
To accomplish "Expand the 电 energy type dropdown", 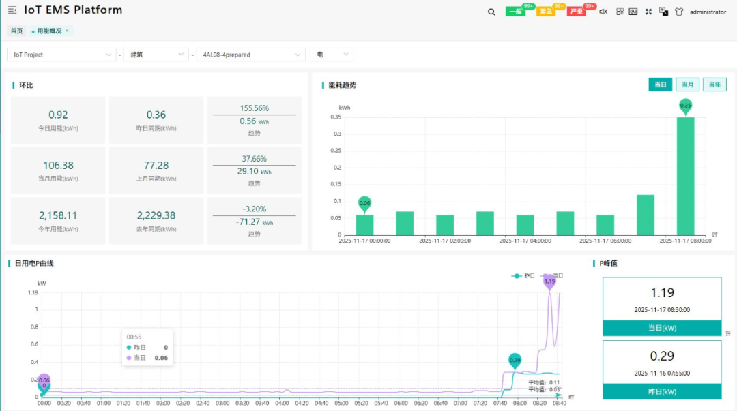I will [332, 55].
